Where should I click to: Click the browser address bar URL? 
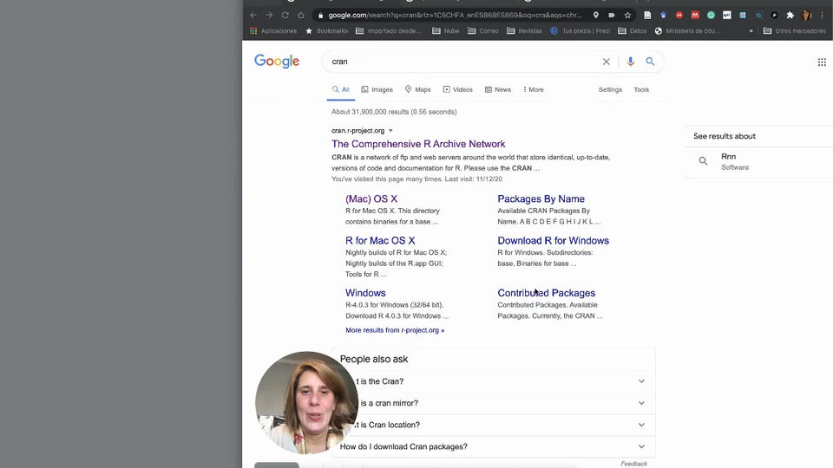pos(455,16)
